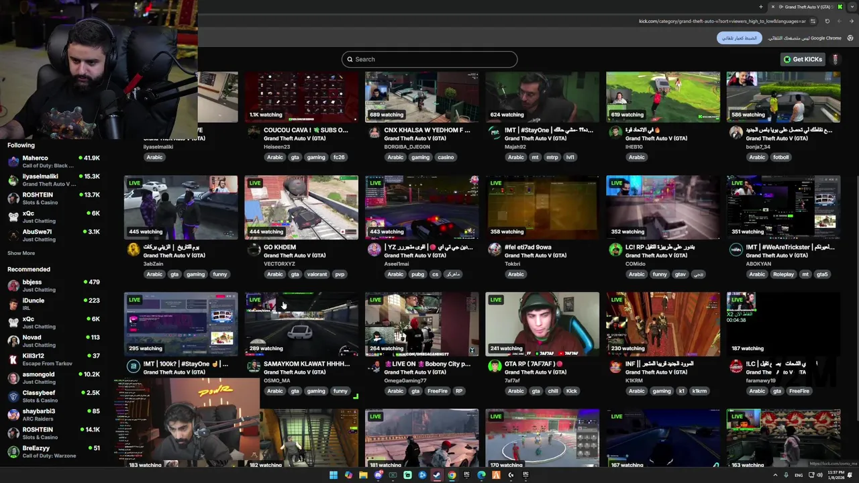Focus the Kick Search input field
This screenshot has height=483, width=859.
tap(429, 59)
